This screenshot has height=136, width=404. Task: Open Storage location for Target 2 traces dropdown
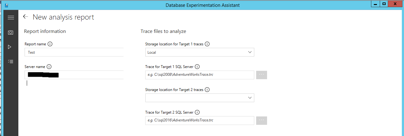pyautogui.click(x=200, y=98)
